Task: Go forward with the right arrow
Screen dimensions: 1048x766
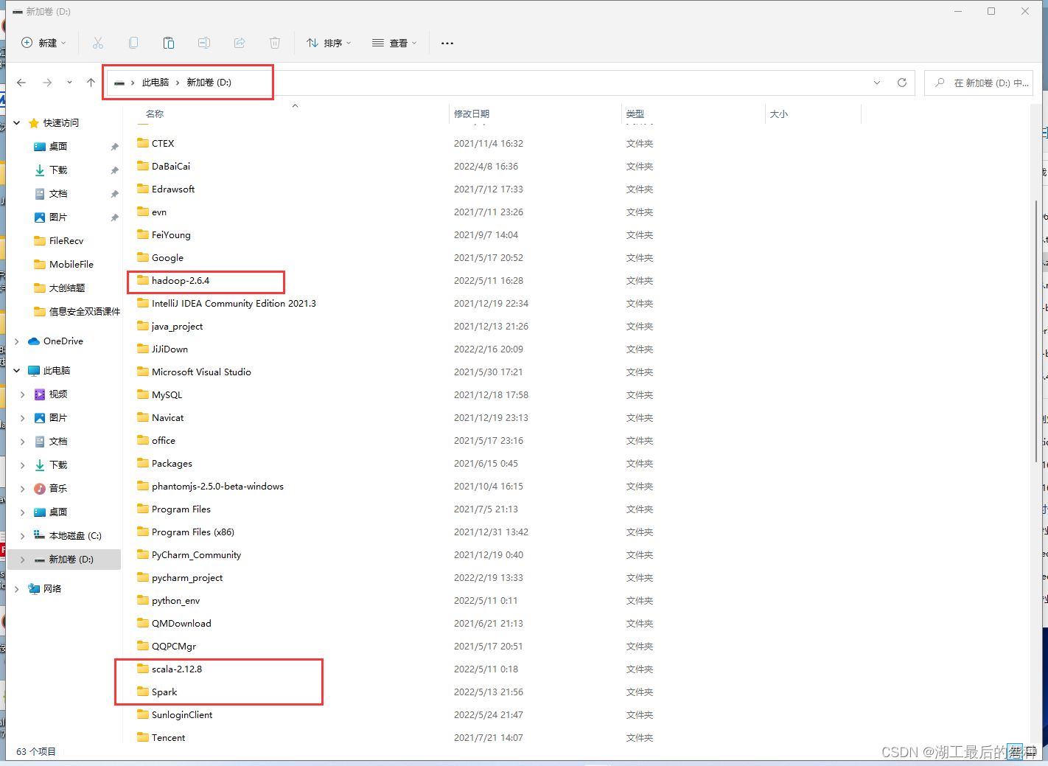Action: pyautogui.click(x=47, y=83)
